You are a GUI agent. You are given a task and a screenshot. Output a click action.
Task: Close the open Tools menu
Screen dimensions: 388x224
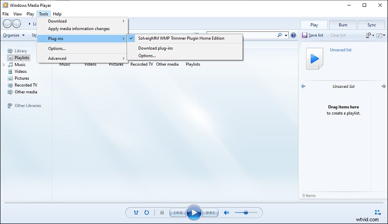point(44,14)
